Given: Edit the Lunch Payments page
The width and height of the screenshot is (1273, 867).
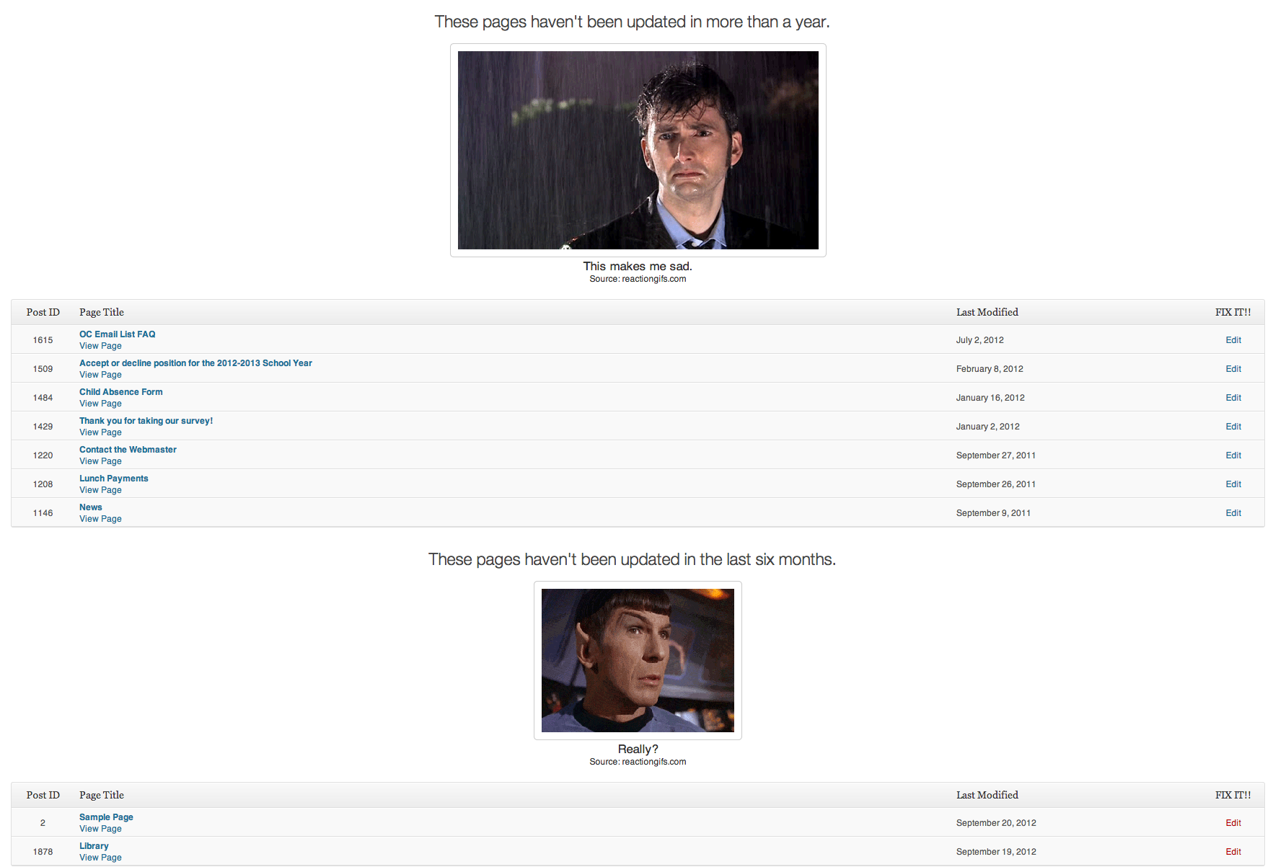Looking at the screenshot, I should pos(1233,484).
